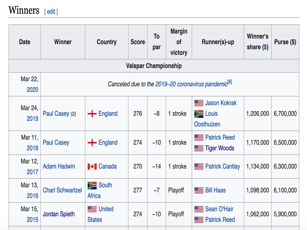Click the South Africa flag beside Louis Oosthuizen

coord(199,114)
